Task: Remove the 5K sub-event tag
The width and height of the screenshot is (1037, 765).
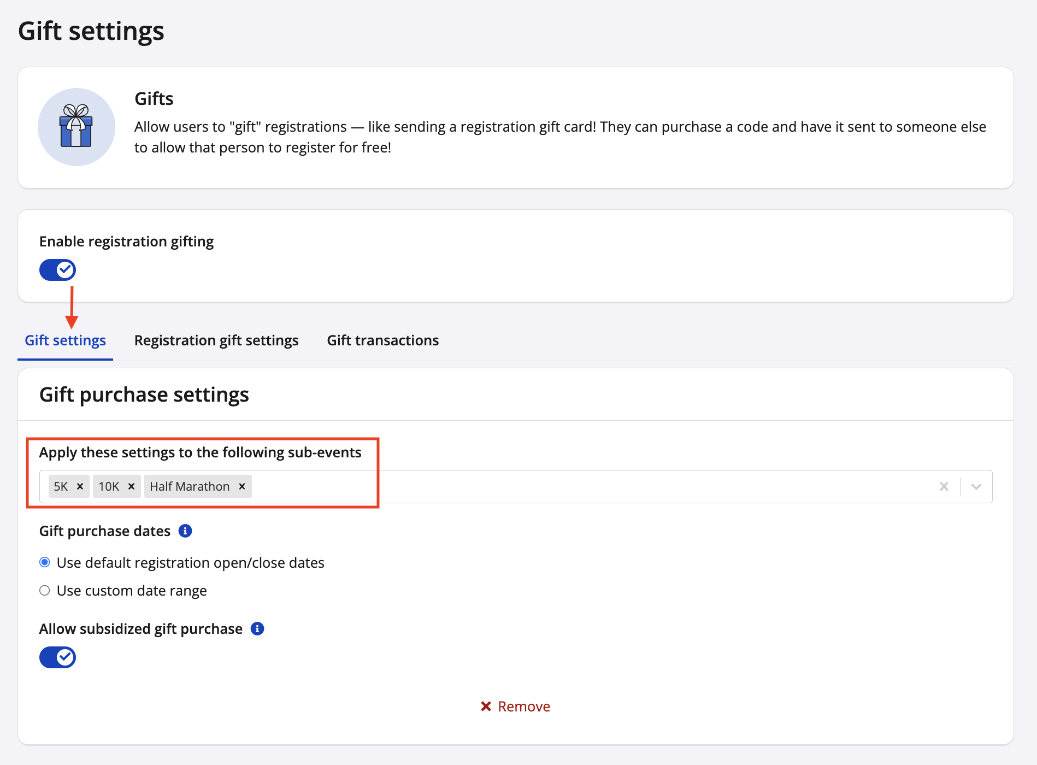Action: coord(80,486)
